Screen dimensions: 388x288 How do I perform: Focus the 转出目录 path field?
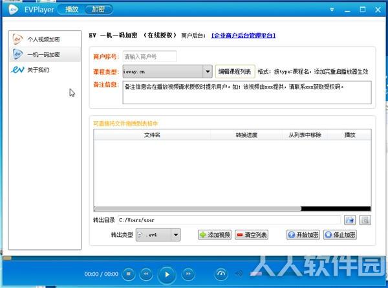pos(230,220)
